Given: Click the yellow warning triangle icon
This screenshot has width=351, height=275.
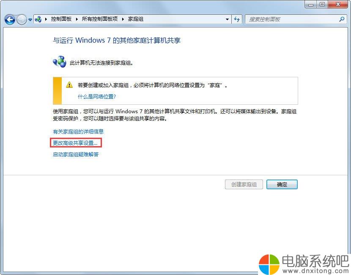Looking at the screenshot, I should (x=69, y=85).
